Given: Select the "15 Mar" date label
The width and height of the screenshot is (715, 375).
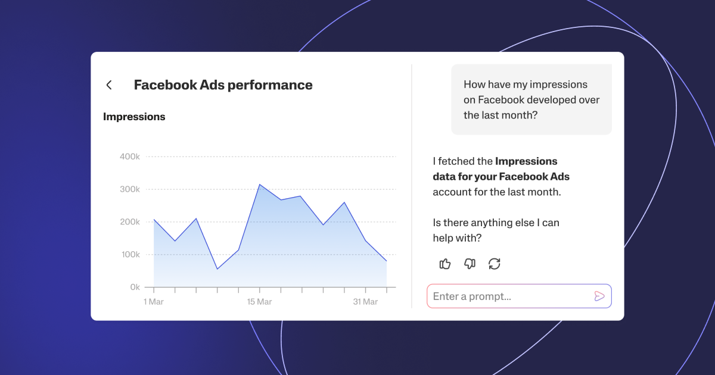Looking at the screenshot, I should point(259,302).
